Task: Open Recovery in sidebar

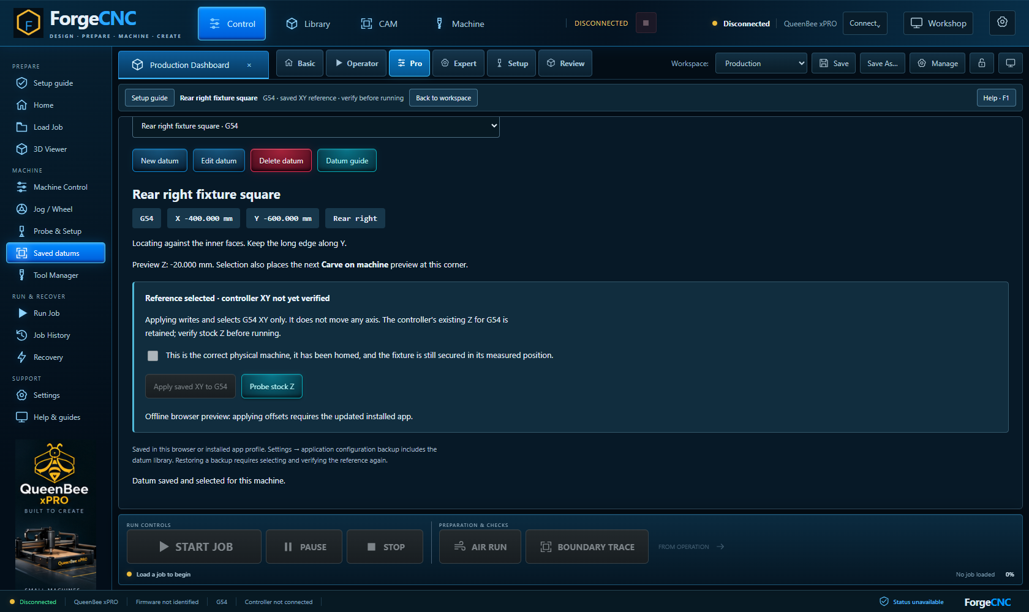Action: 56,357
